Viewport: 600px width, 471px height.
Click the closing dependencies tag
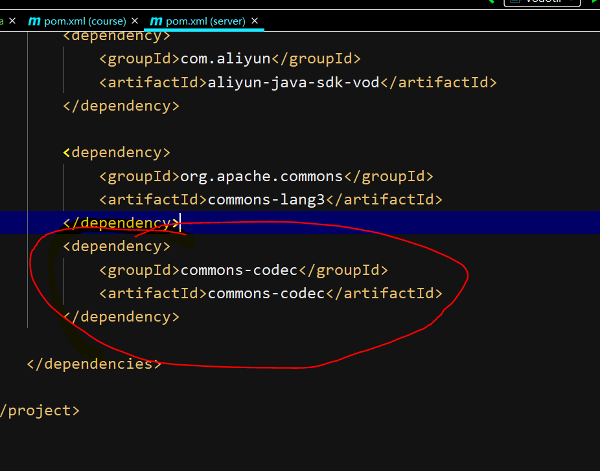tap(94, 364)
